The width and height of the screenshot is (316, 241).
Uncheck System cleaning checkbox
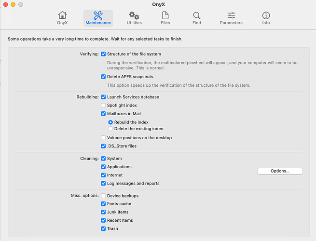coord(103,159)
